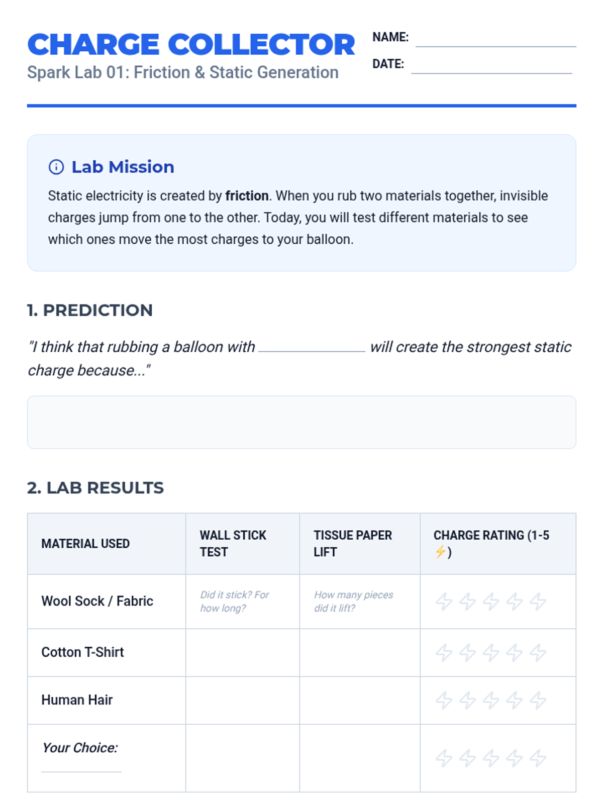The width and height of the screenshot is (603, 804).
Task: Click fourth lightning bolt in Your Choice row
Action: pos(514,758)
